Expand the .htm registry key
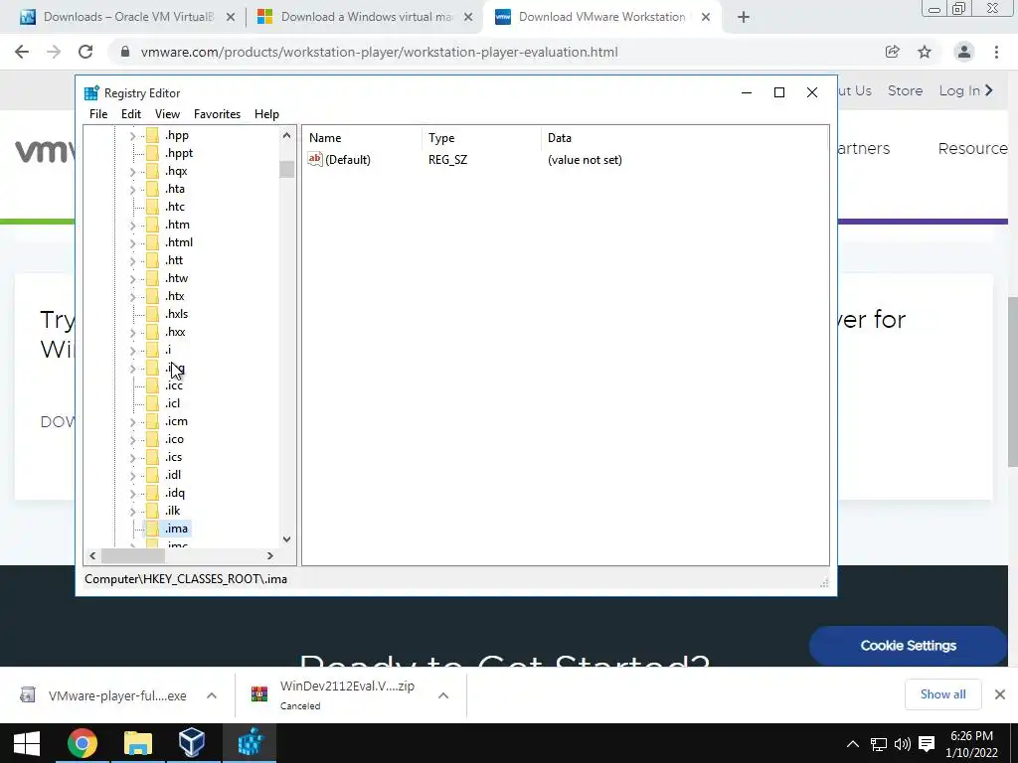This screenshot has width=1018, height=763. (132, 225)
